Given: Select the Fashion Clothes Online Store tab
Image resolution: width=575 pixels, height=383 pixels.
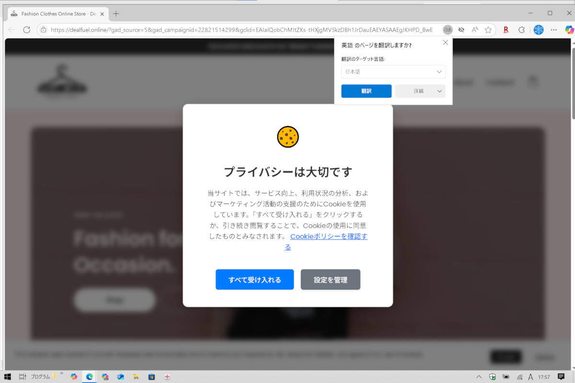Looking at the screenshot, I should tap(57, 14).
